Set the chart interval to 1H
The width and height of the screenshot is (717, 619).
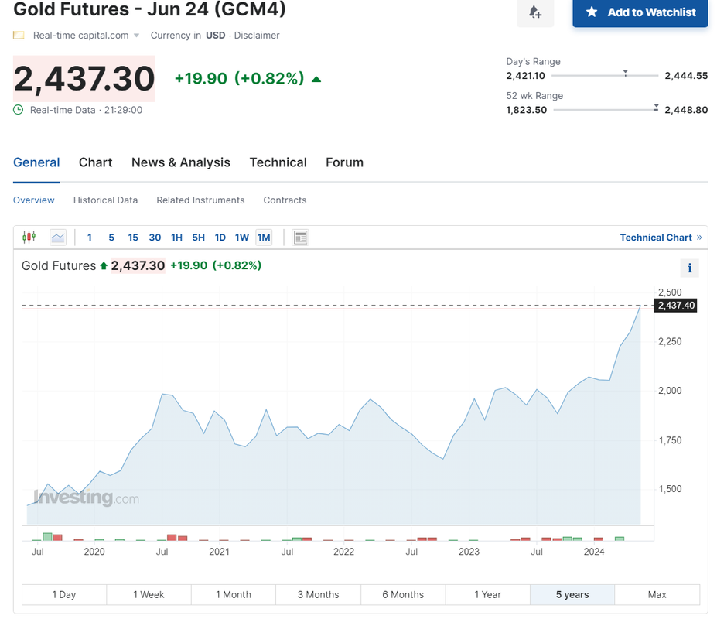click(x=176, y=238)
